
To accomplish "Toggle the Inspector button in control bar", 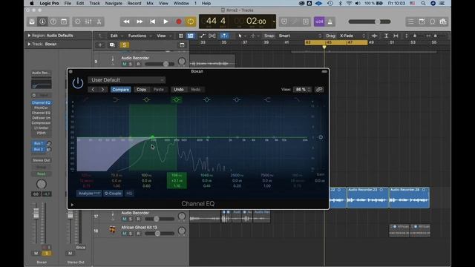I will [x=42, y=22].
